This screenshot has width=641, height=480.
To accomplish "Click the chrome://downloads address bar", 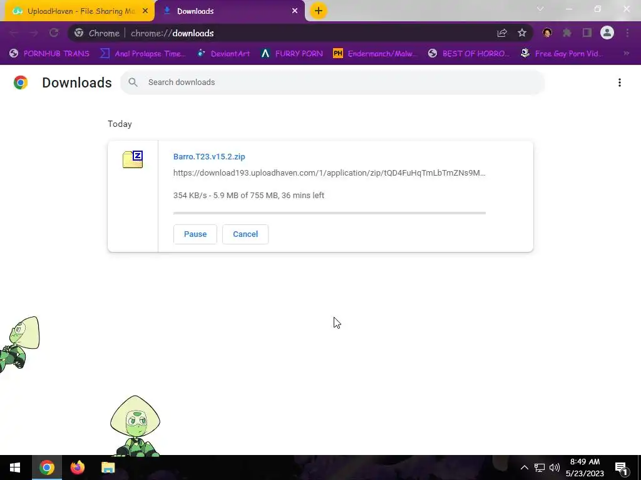I will pos(300,33).
